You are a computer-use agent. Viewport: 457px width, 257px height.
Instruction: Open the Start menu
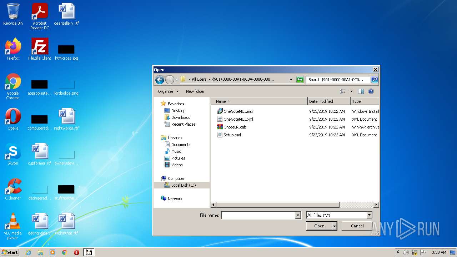point(10,252)
